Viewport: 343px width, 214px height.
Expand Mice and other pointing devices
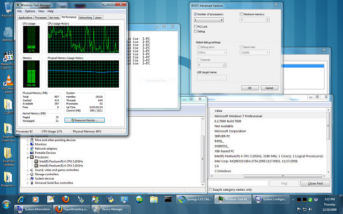(x=28, y=140)
